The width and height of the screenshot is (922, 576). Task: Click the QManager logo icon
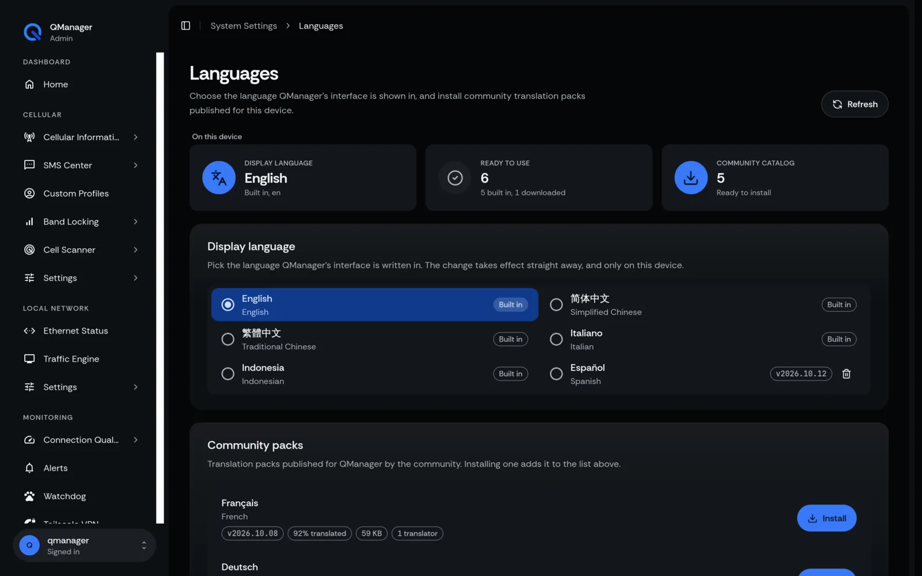click(x=33, y=32)
